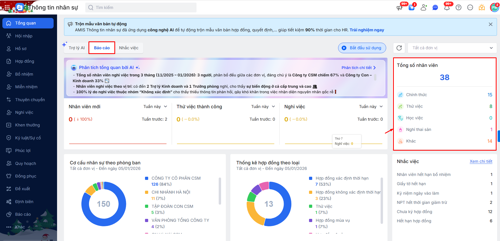500x241 pixels.
Task: Click the Nghỉ thai sản count row
Action: [445, 130]
